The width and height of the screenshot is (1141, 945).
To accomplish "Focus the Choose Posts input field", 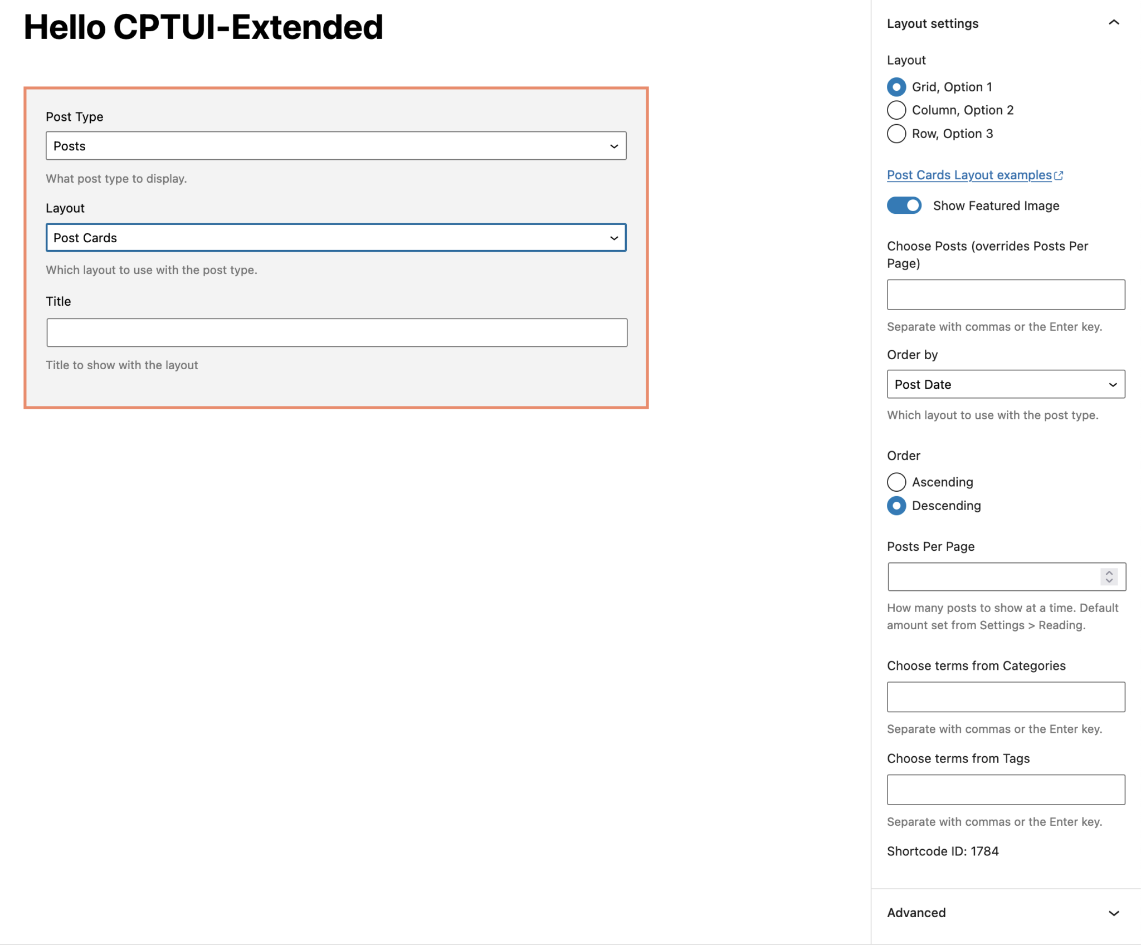I will [x=1006, y=295].
